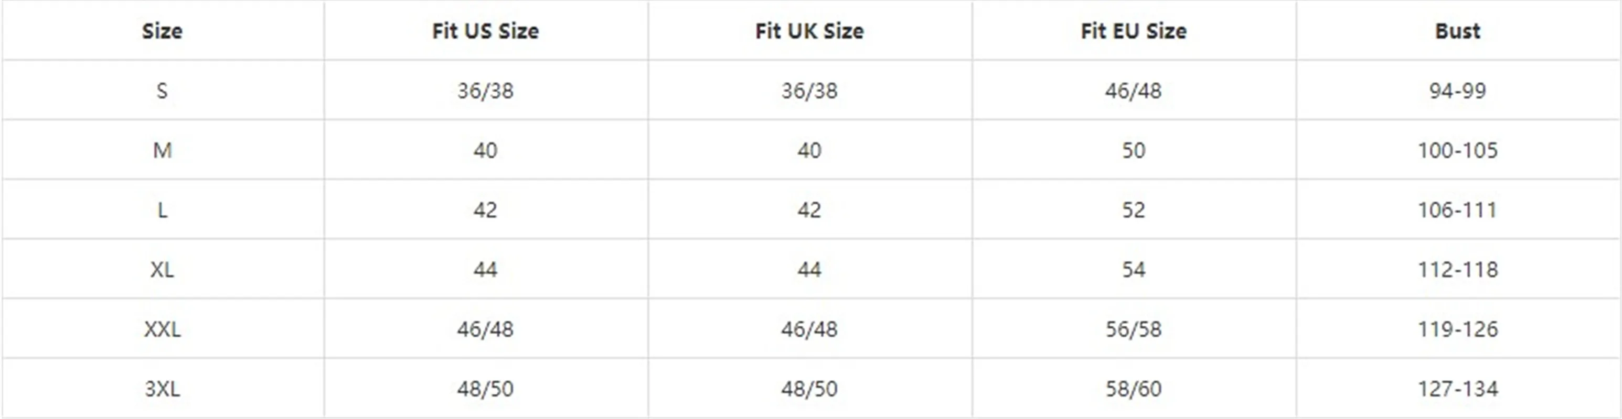Select the S size cell

click(x=162, y=91)
